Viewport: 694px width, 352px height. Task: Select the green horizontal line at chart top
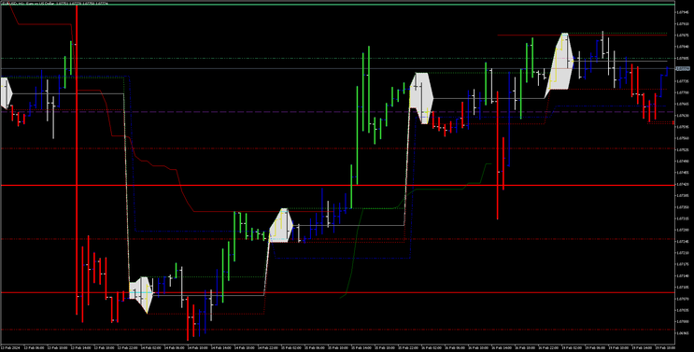337,5
